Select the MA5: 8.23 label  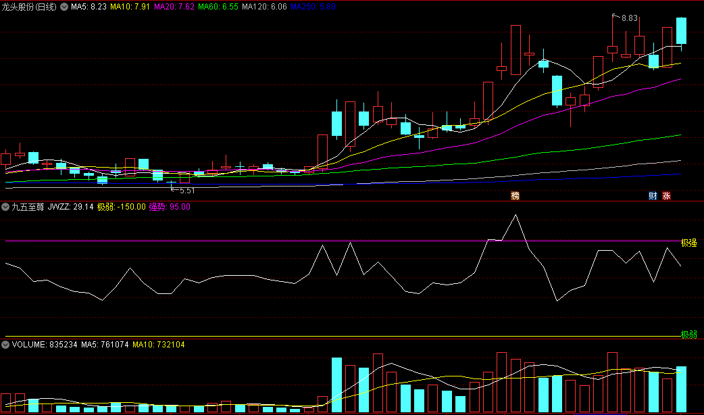89,7
